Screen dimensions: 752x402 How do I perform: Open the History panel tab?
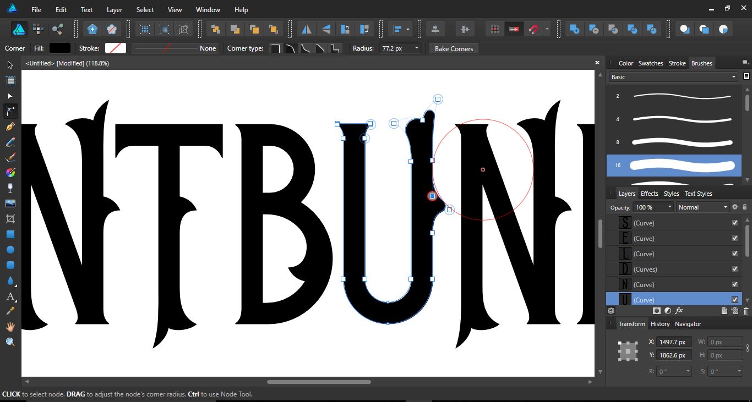tap(660, 324)
